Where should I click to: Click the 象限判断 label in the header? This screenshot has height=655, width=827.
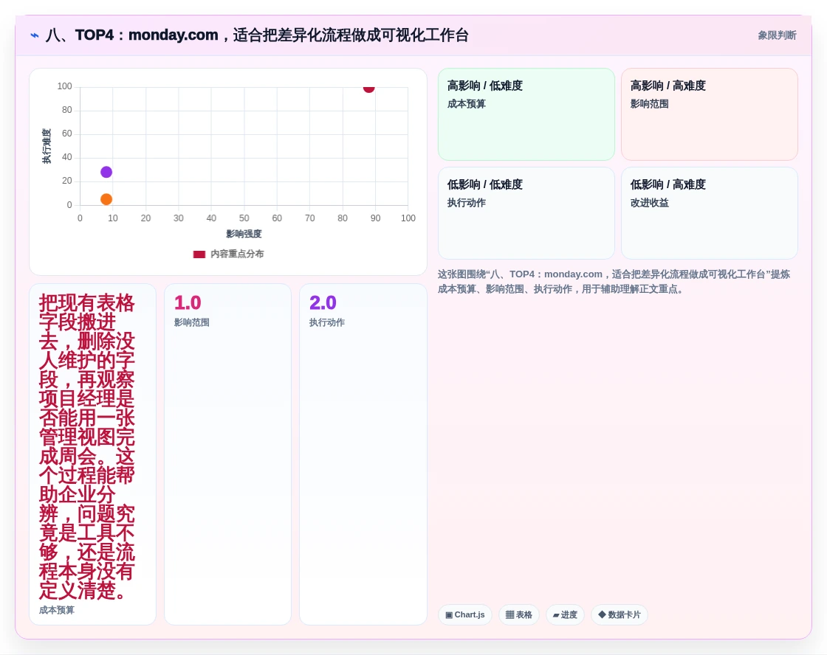pos(777,35)
